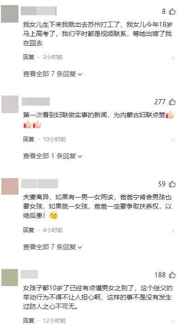Dismiss the 继父 comment via X icon
Viewport: 185px width, 329px height.
pos(173,321)
